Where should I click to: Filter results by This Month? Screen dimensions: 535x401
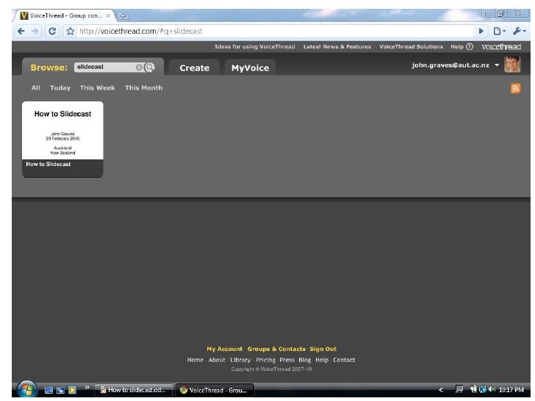coord(143,88)
